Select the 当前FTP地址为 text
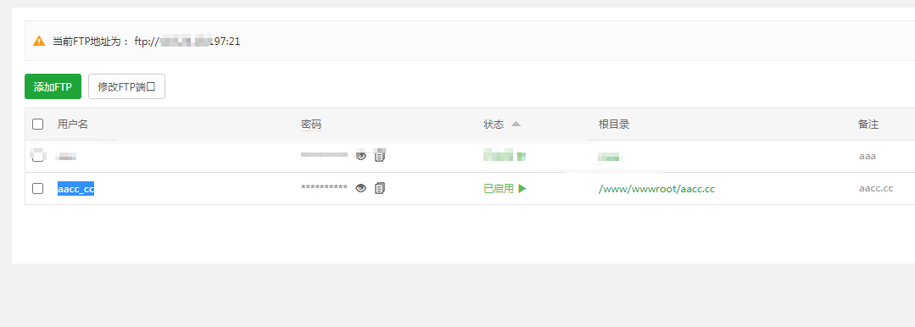915x327 pixels. click(86, 42)
